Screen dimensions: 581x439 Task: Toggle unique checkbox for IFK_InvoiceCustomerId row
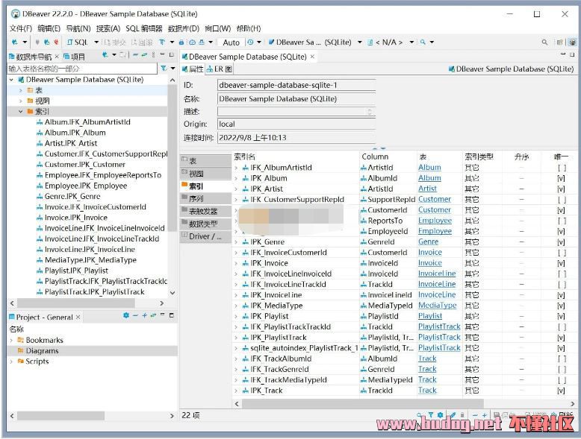pos(562,253)
